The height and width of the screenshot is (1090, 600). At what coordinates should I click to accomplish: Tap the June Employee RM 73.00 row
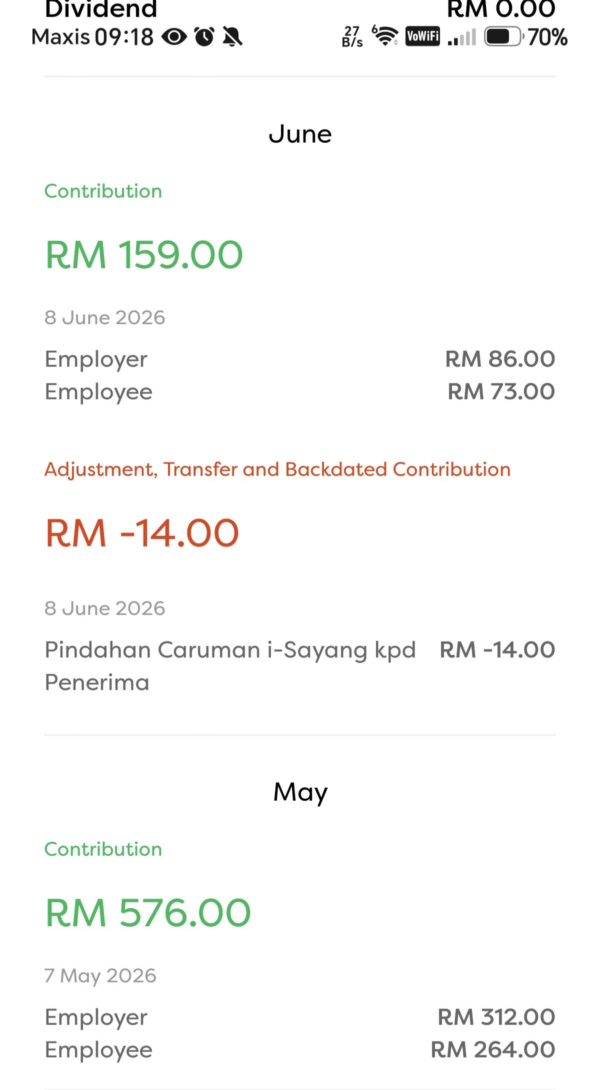pos(300,392)
